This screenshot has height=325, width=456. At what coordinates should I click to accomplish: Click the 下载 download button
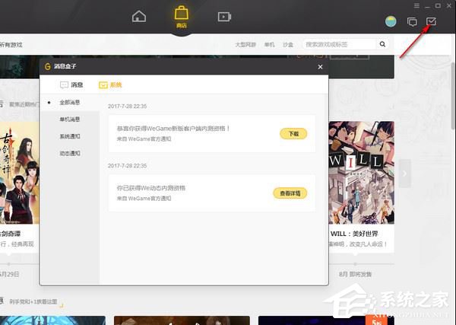(293, 134)
